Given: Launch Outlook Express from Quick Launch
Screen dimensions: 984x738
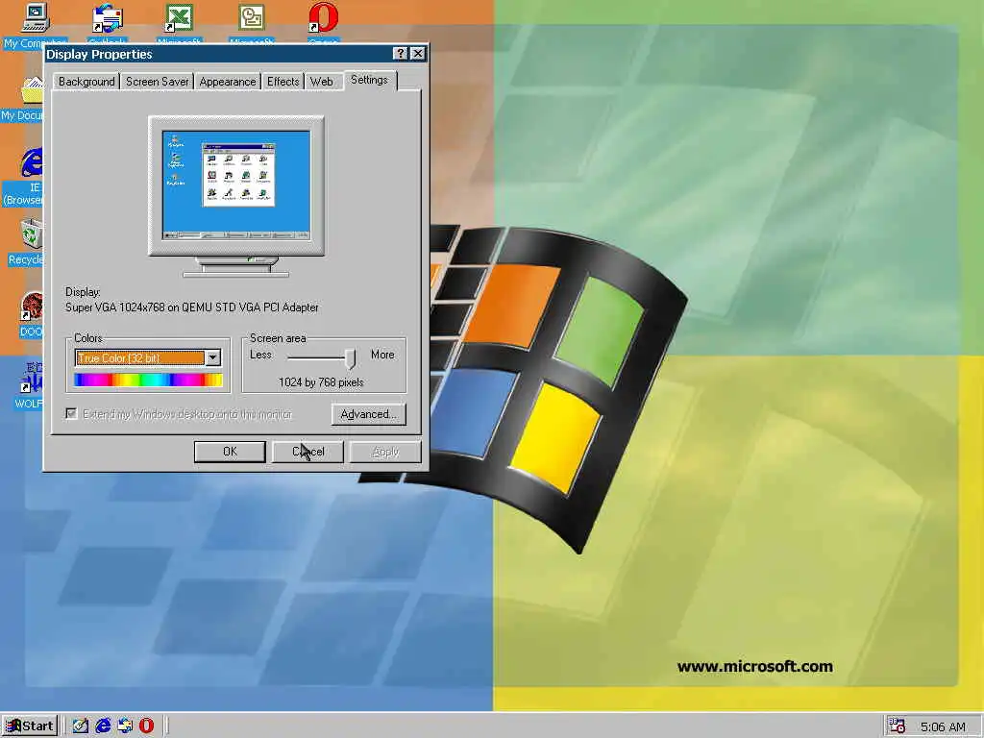Looking at the screenshot, I should [x=125, y=726].
